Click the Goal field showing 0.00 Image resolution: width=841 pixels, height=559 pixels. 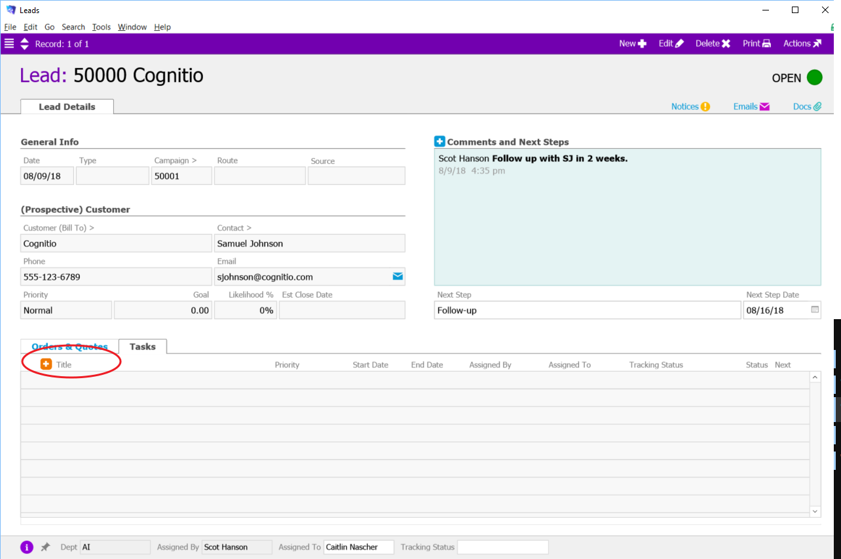[163, 310]
